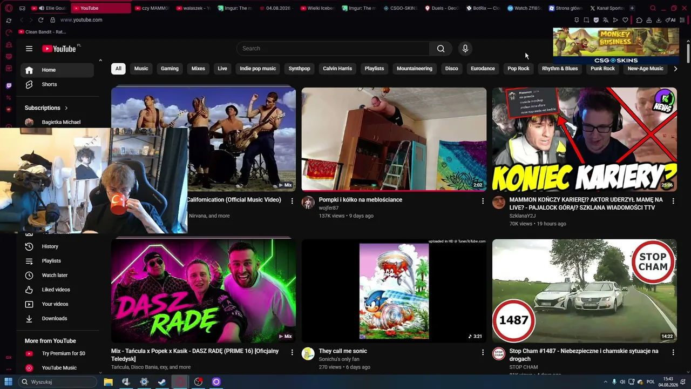
Task: Select the Music filter chip
Action: point(141,69)
